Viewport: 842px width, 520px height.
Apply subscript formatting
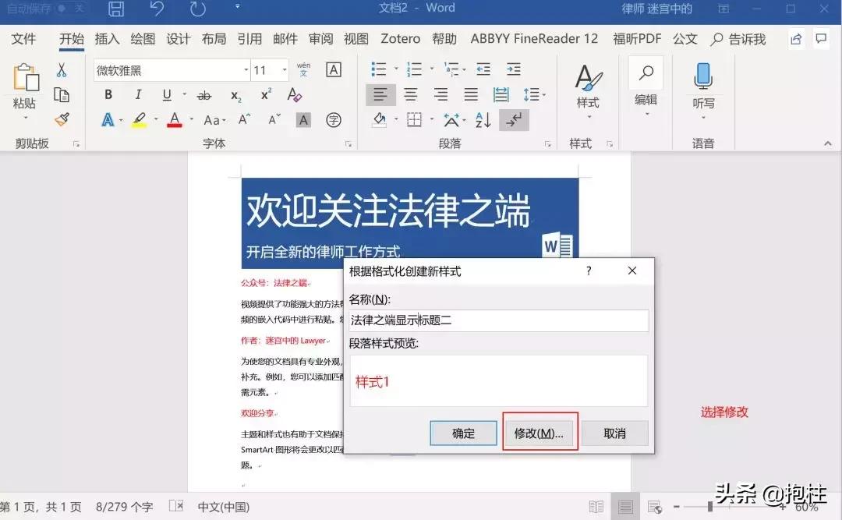pos(235,95)
